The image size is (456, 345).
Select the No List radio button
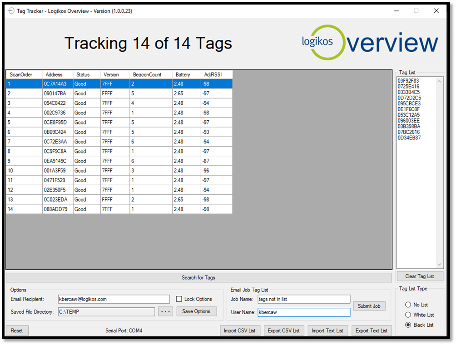[408, 305]
